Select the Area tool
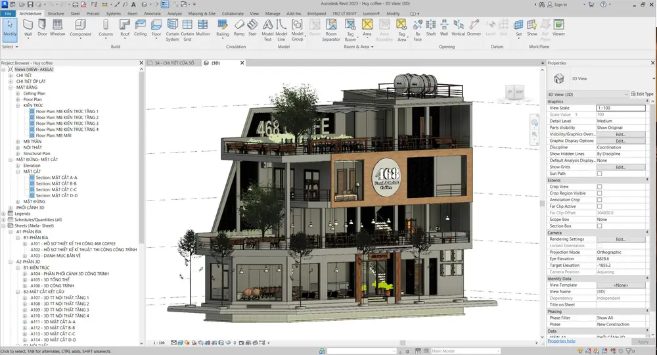 (367, 28)
